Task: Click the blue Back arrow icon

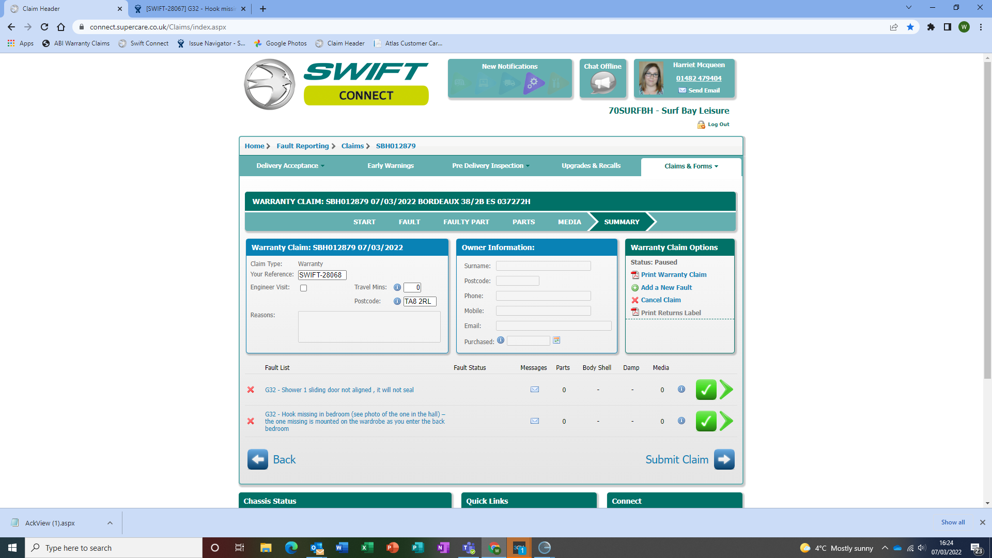Action: 257,459
